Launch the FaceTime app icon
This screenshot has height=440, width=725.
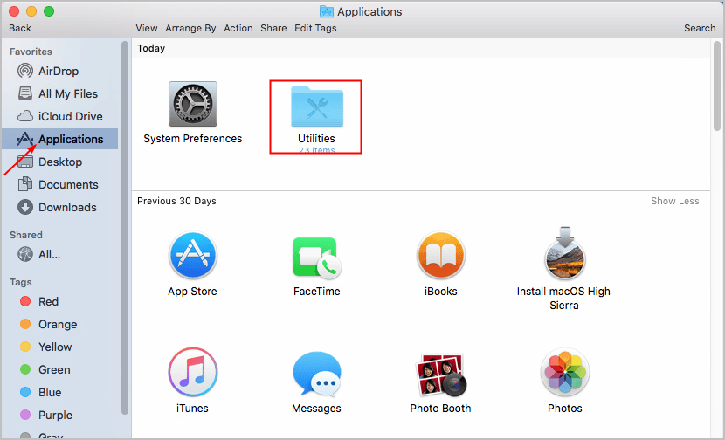pos(317,257)
